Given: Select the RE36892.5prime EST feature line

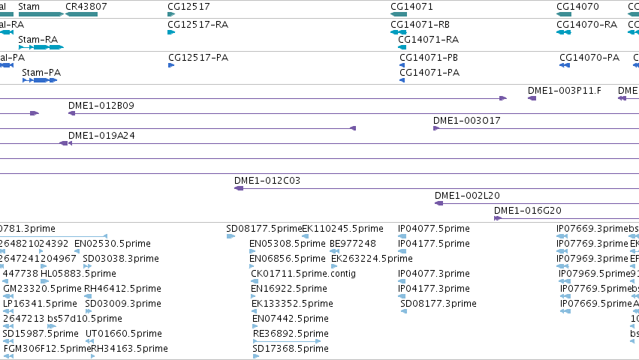Looking at the screenshot, I should tap(287, 341).
